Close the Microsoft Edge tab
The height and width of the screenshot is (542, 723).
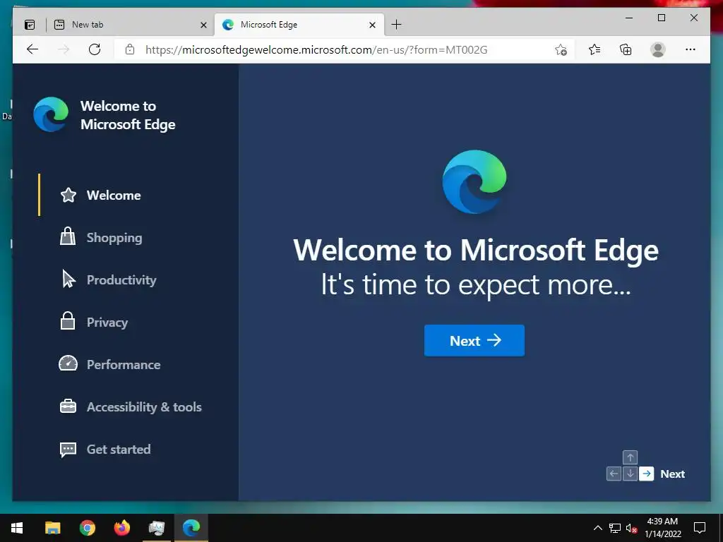(373, 25)
